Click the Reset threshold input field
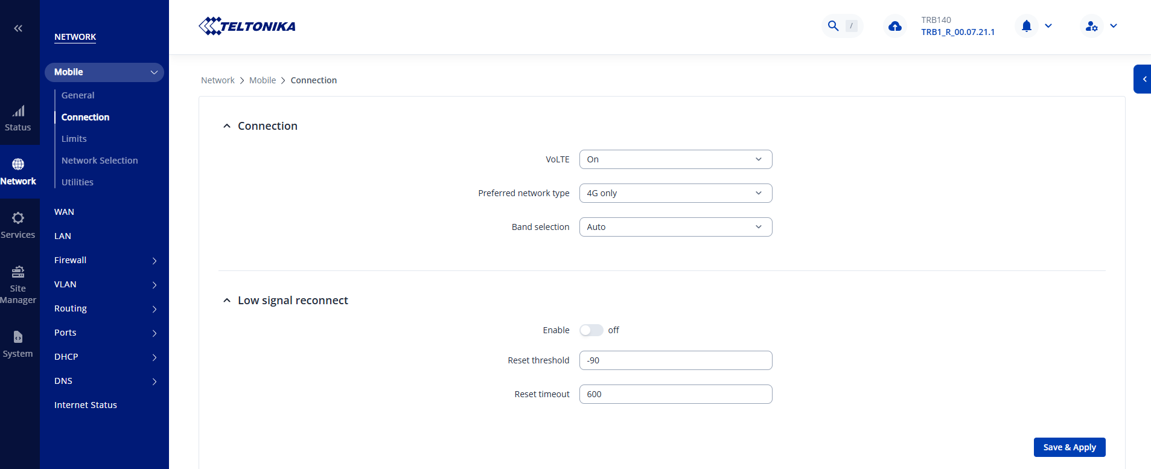This screenshot has width=1151, height=469. (x=675, y=360)
